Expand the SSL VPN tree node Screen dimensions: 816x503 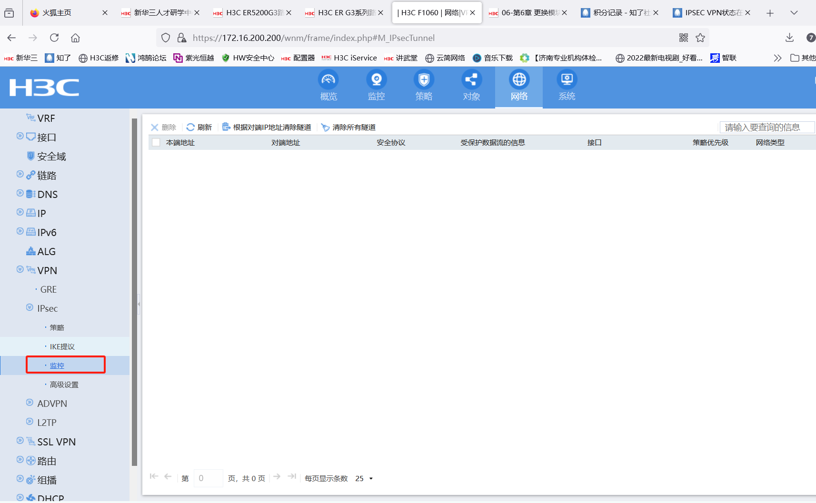(20, 441)
